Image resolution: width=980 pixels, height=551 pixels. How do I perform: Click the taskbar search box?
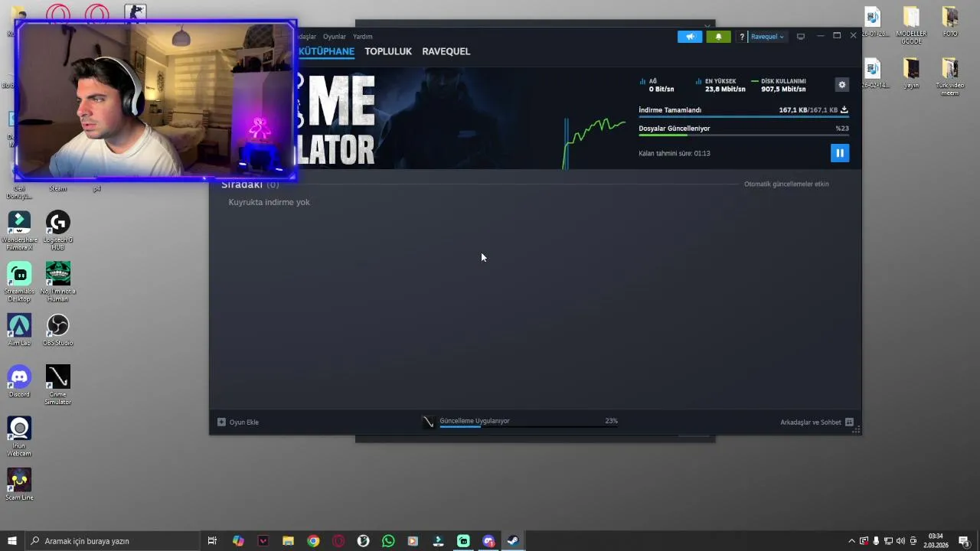112,541
